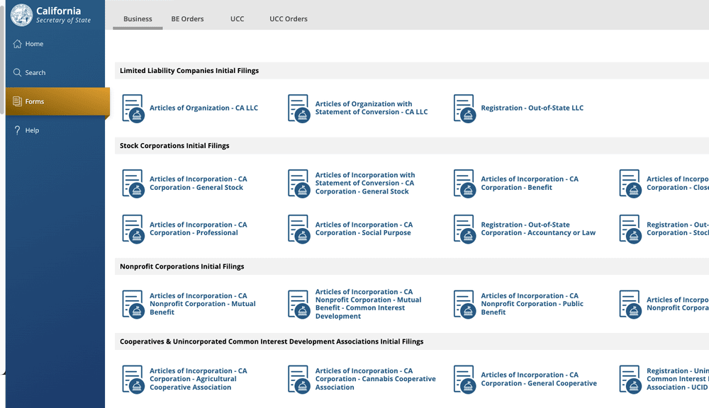Open Nonprofit Corporation - Public Benefit link
This screenshot has width=709, height=408.
click(x=532, y=304)
